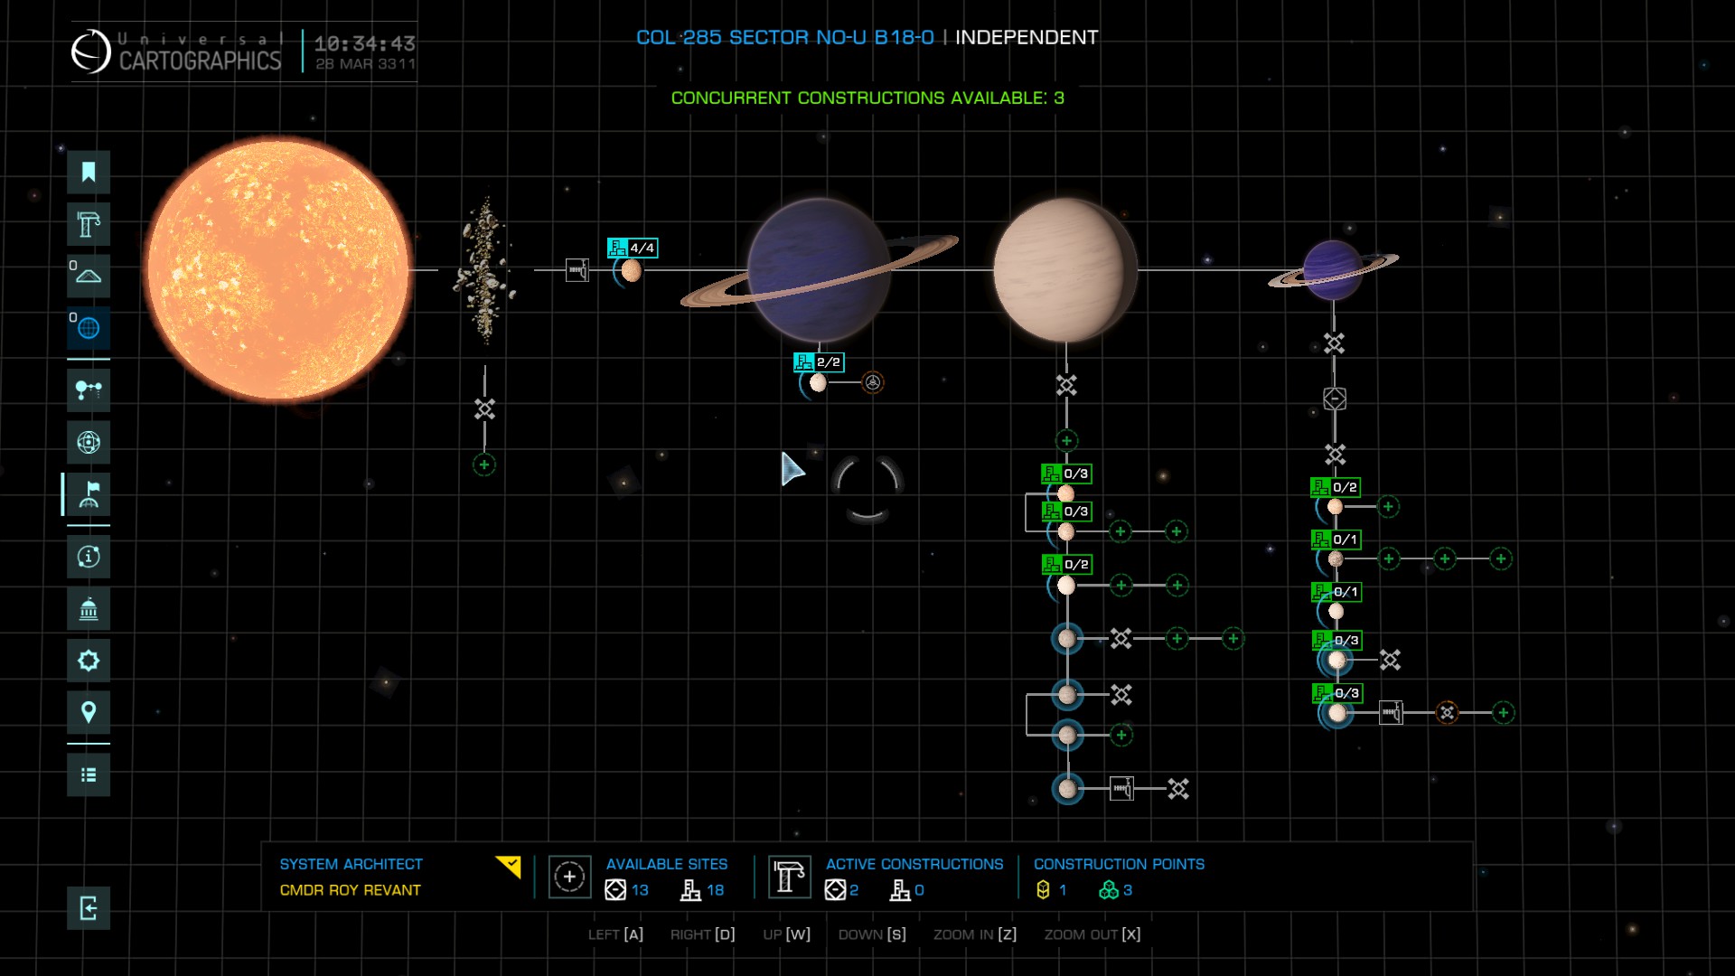Viewport: 1735px width, 976px height.
Task: Select the outpost icon left of the 4/4 planet
Action: (x=577, y=269)
